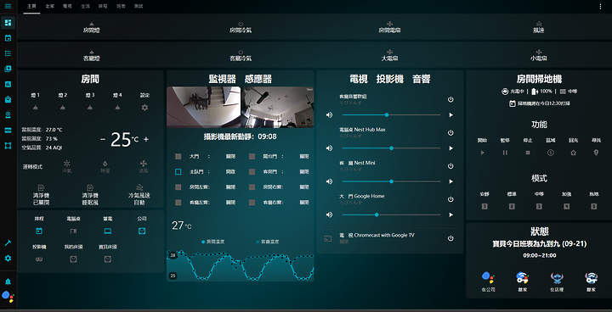Switch to the 生活 tab
Image resolution: width=612 pixels, height=312 pixels.
85,6
